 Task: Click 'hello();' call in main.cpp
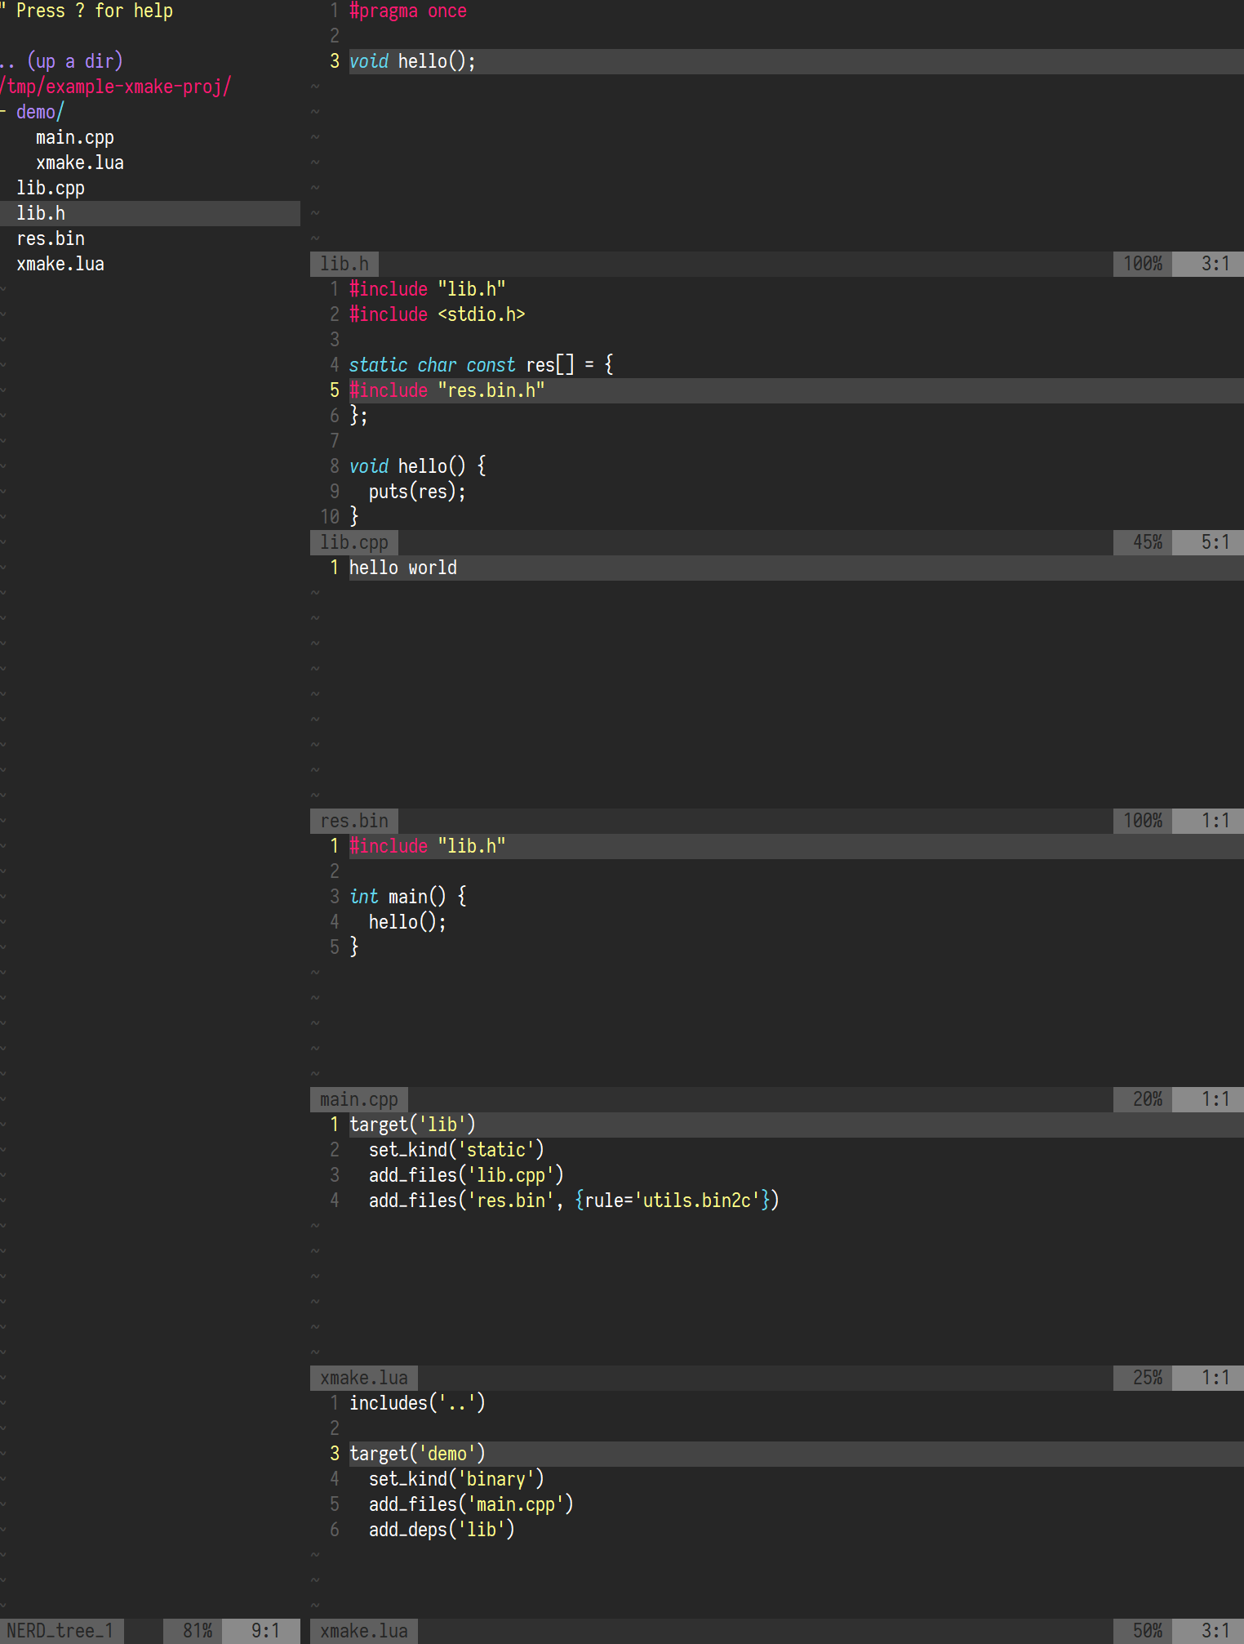pyautogui.click(x=407, y=922)
